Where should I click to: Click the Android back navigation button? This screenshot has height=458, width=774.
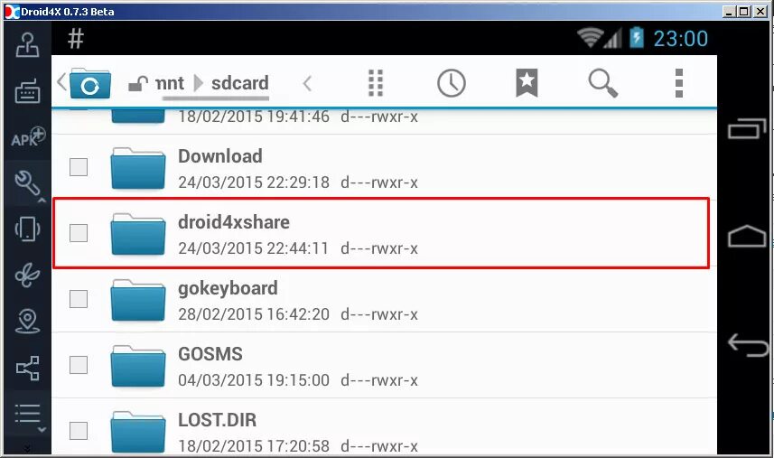[747, 344]
